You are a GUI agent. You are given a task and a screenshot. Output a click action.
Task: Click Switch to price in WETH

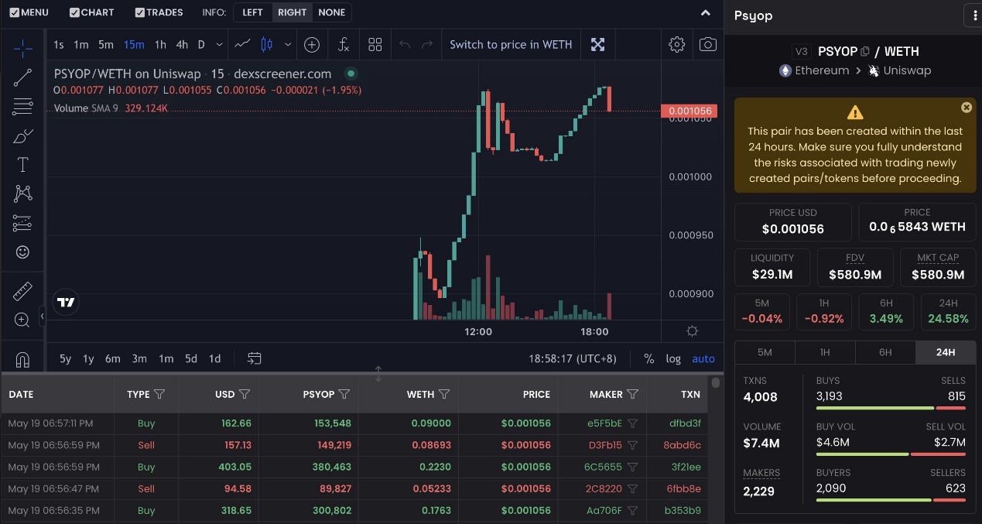[511, 45]
